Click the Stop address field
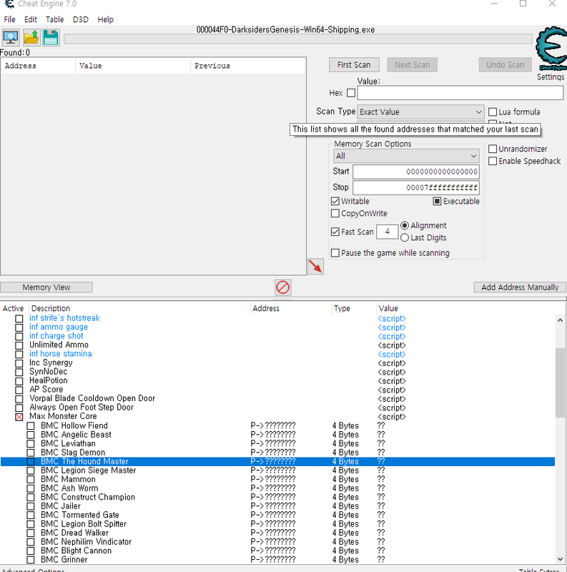Image resolution: width=567 pixels, height=572 pixels. pos(416,188)
